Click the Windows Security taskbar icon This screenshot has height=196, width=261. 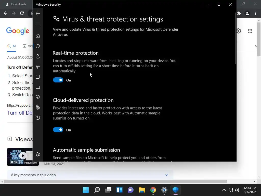click(176, 190)
